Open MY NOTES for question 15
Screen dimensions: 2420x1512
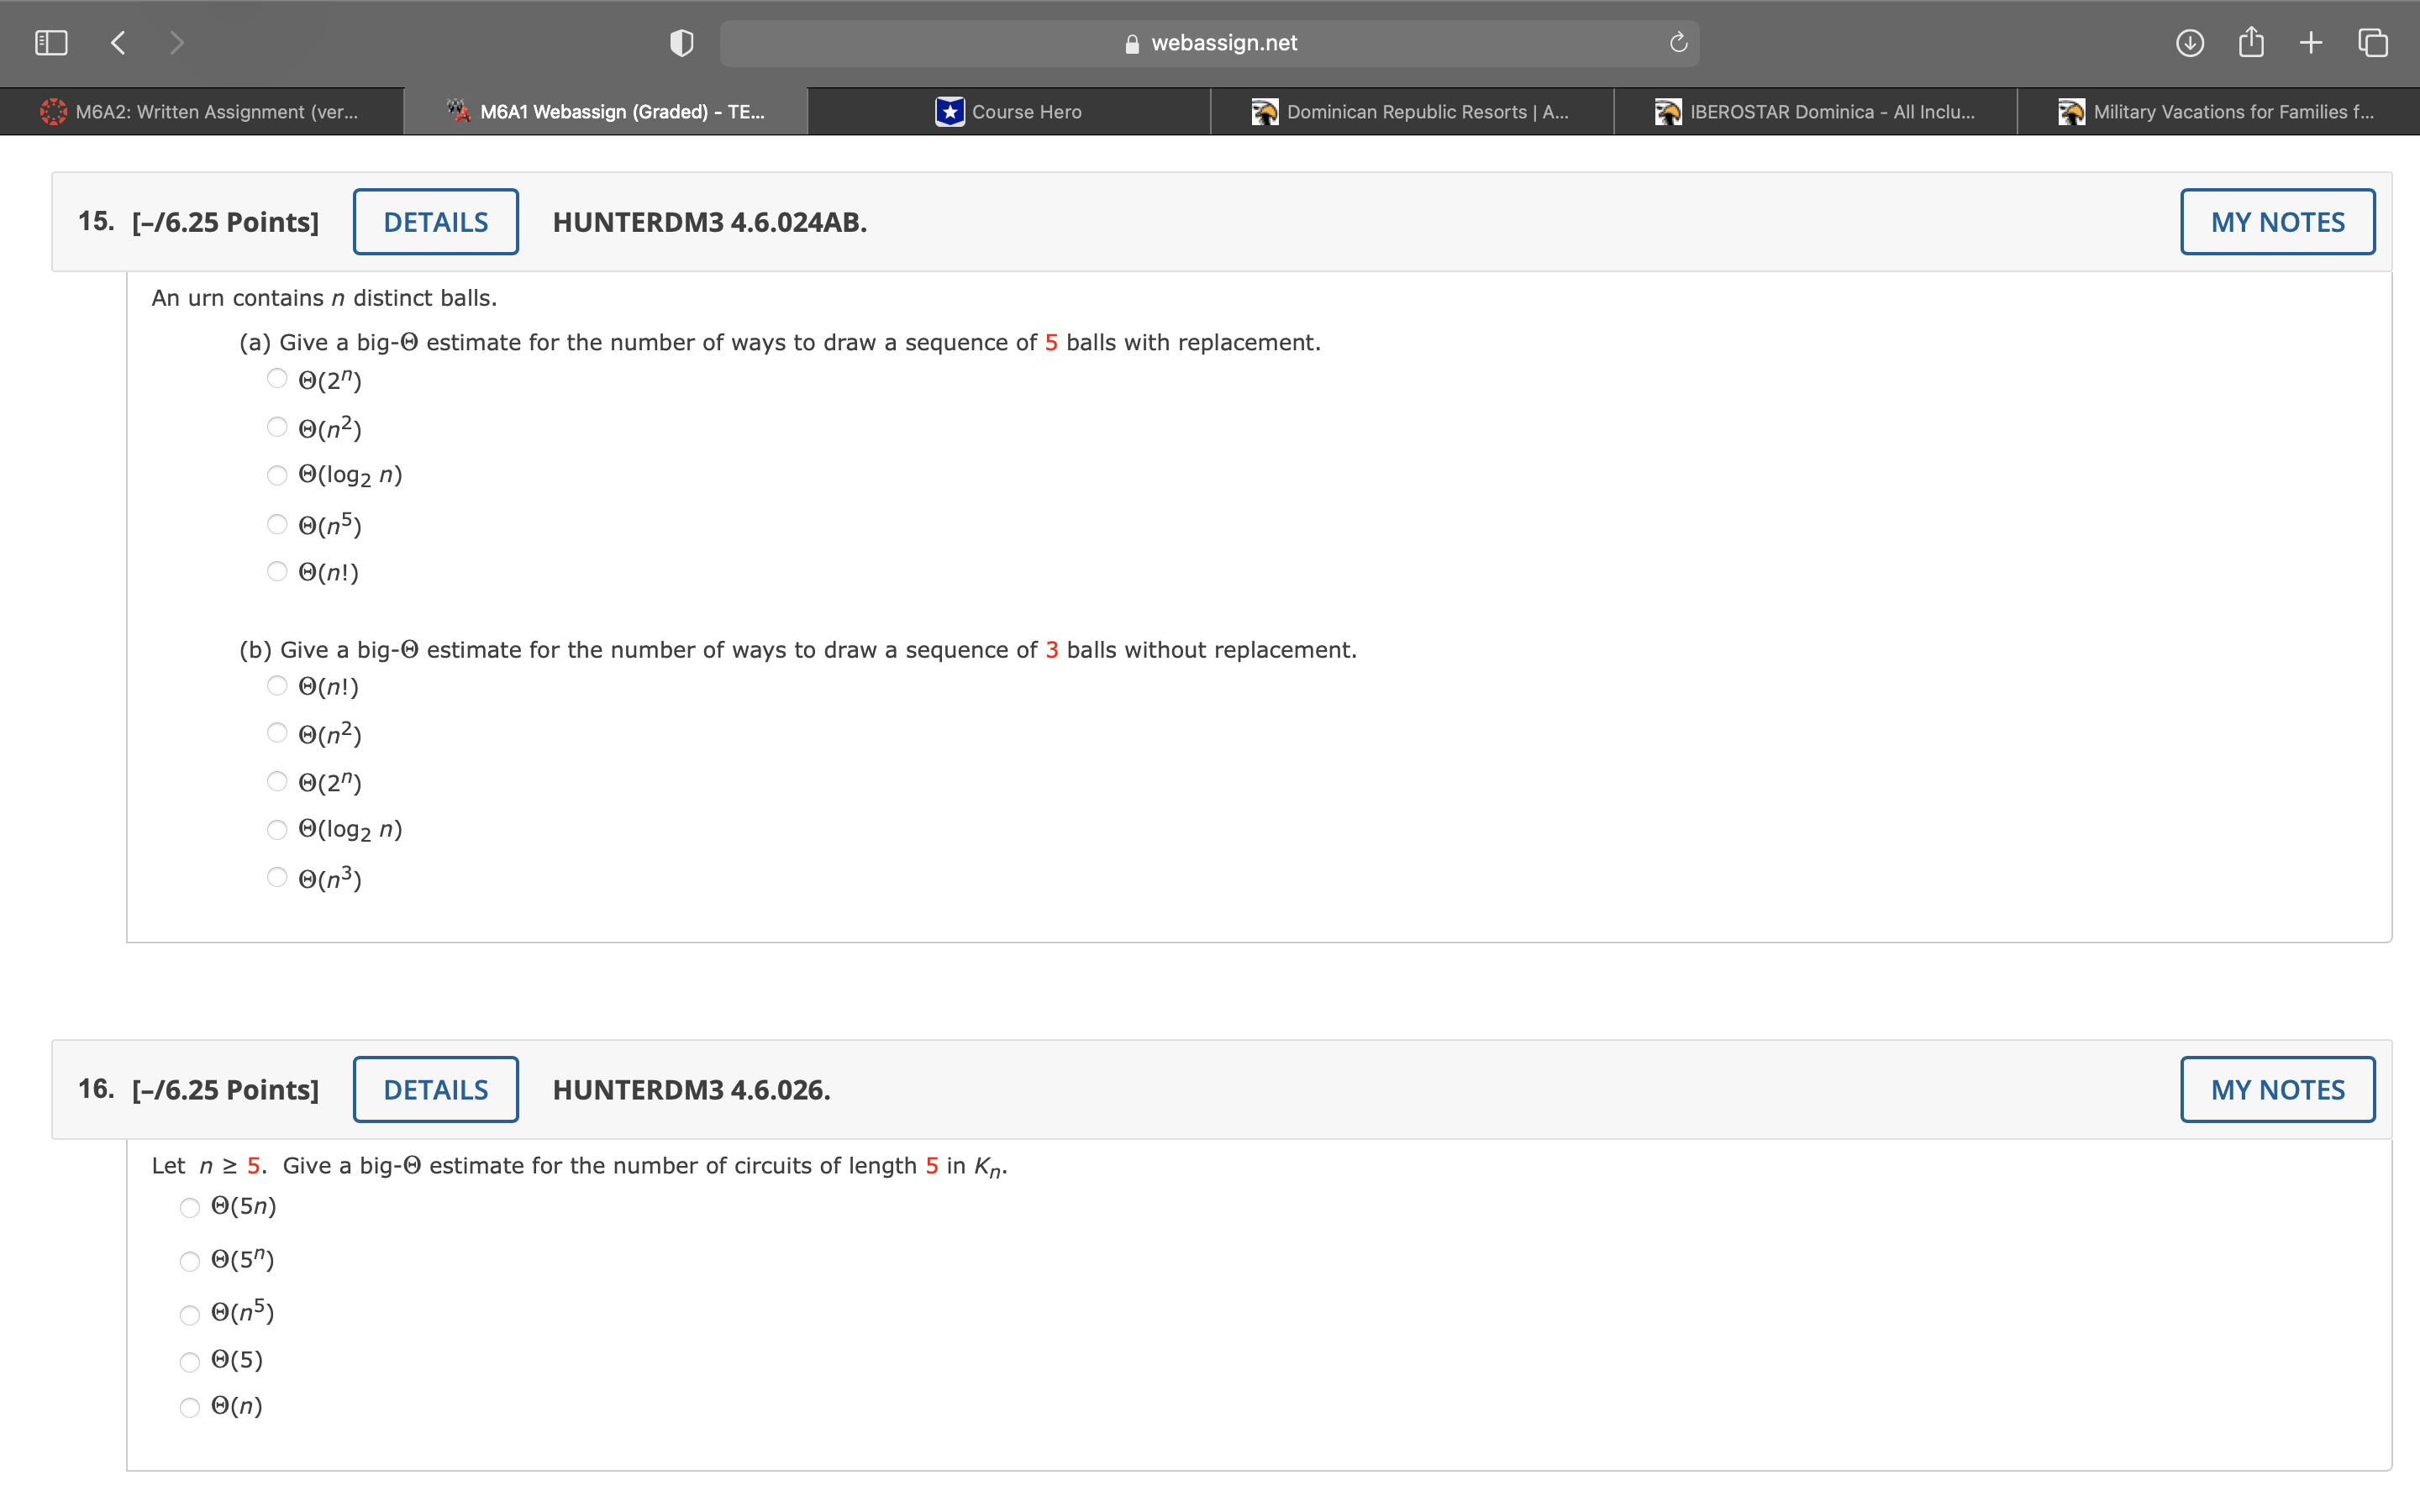(2276, 222)
